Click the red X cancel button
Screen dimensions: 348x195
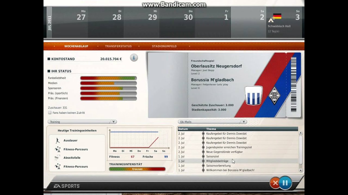pos(275,183)
